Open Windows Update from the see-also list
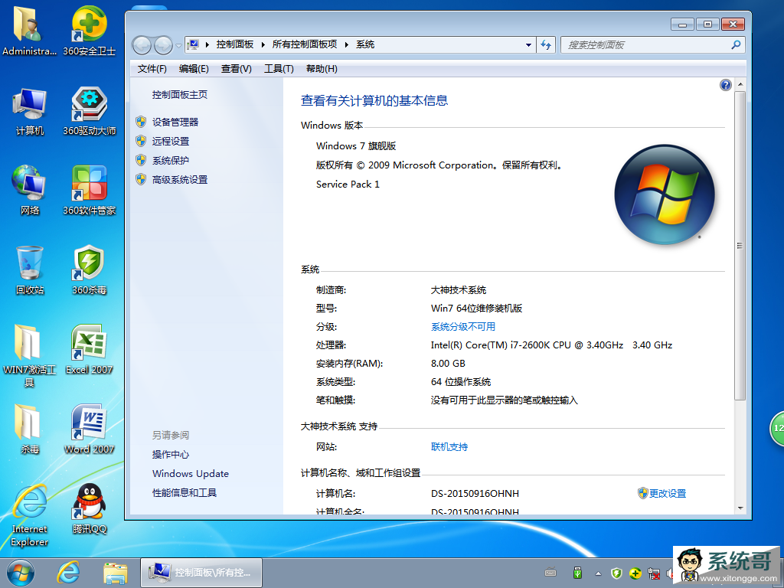This screenshot has height=588, width=784. coord(191,473)
